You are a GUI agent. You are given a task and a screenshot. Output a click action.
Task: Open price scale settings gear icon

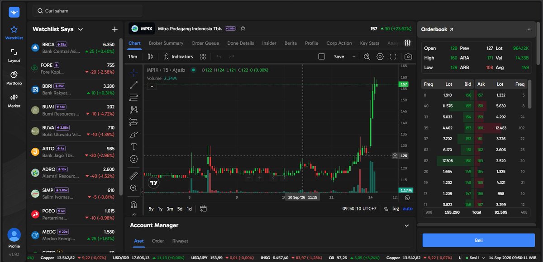pyautogui.click(x=407, y=197)
